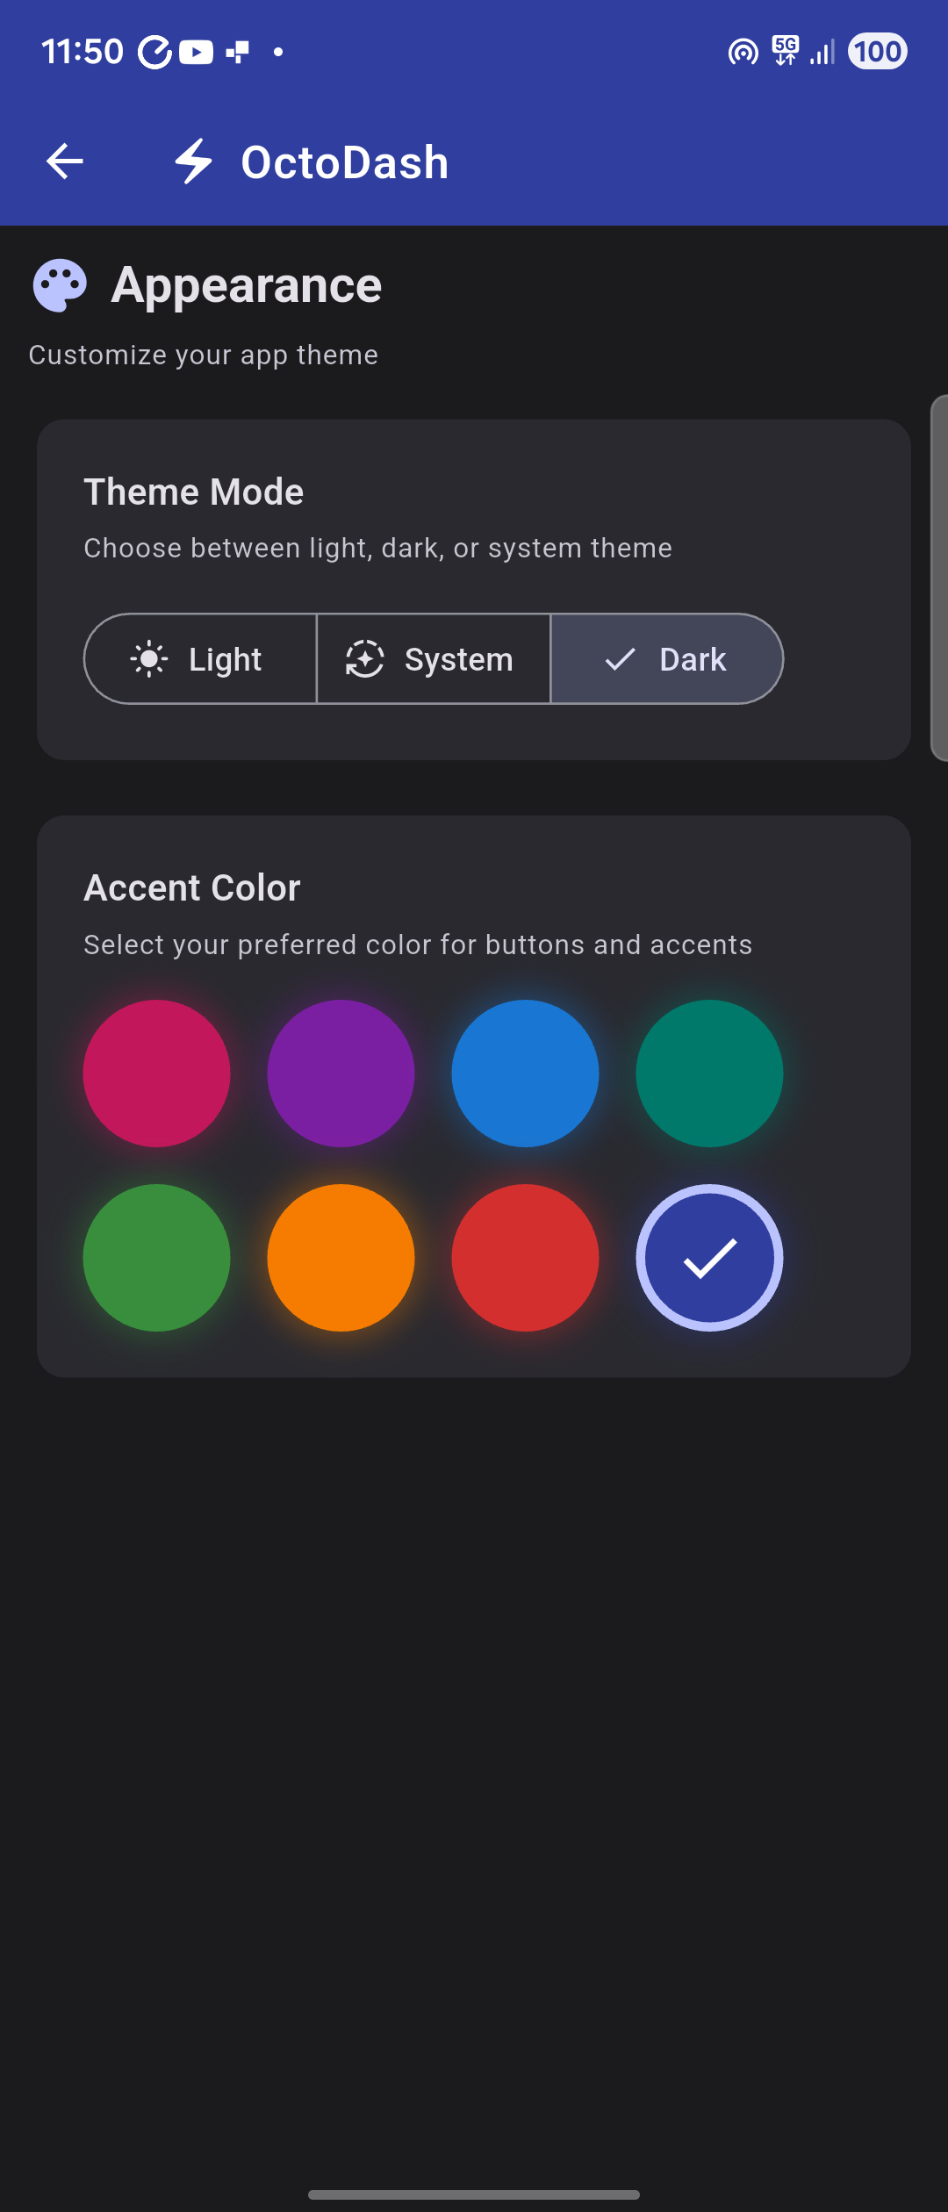Screen dimensions: 948x2212
Task: Switch theme mode to System
Action: (x=434, y=659)
